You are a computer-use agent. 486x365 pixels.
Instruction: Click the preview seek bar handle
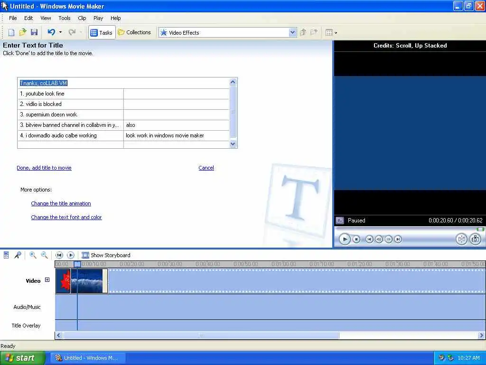coord(480,230)
